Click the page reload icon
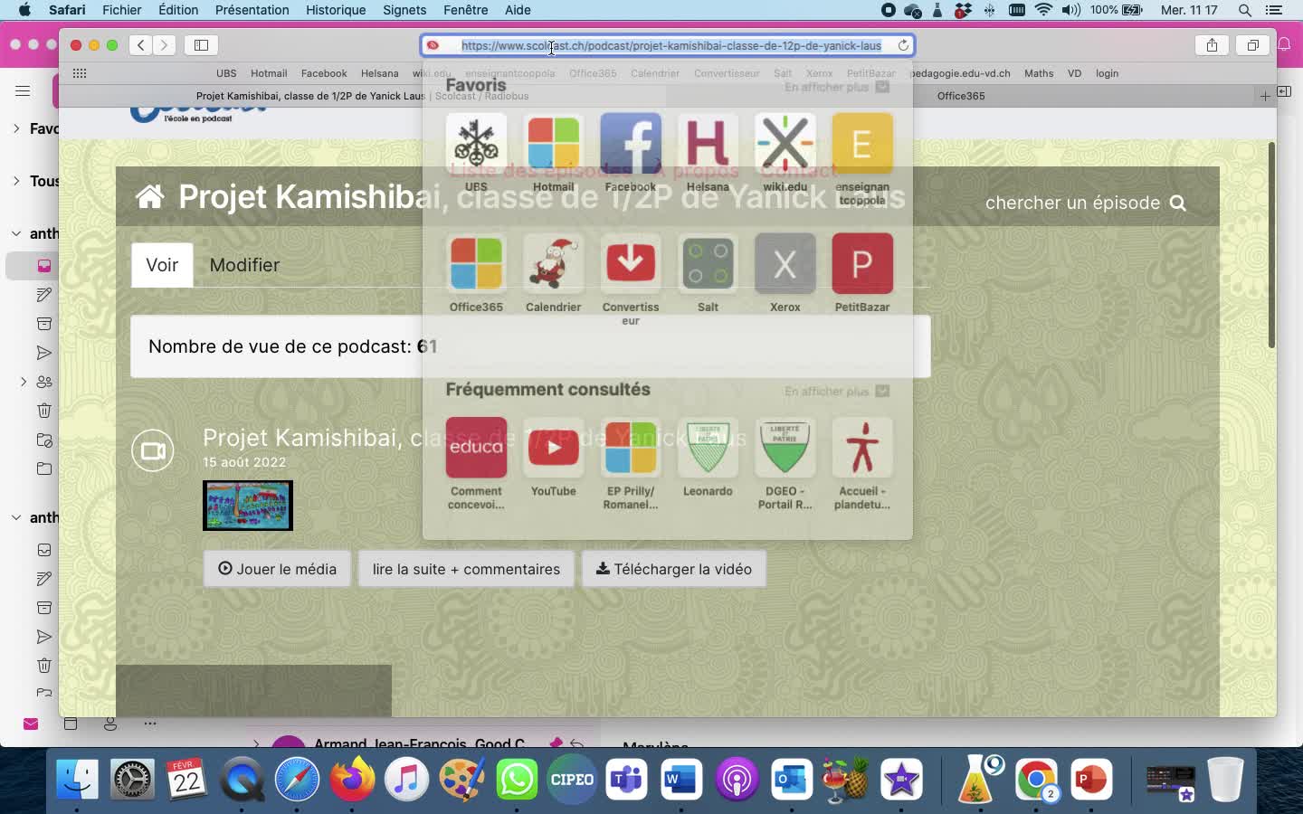The height and width of the screenshot is (814, 1303). click(x=903, y=45)
